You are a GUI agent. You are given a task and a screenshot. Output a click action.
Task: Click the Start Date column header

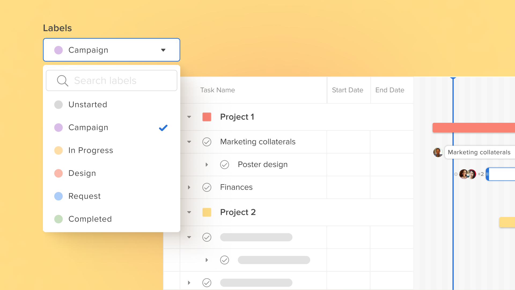point(348,90)
